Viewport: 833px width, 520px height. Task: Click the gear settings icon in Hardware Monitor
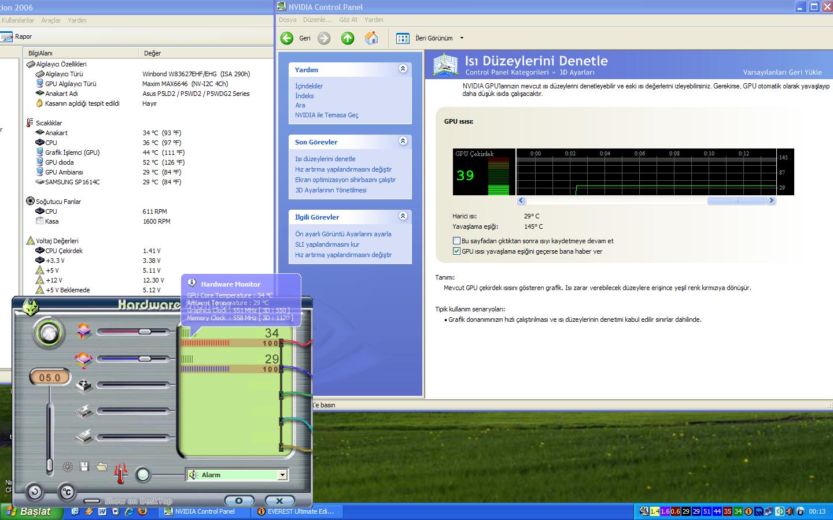[x=68, y=467]
